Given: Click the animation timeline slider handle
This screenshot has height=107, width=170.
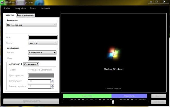Looking at the screenshot, I should (x=113, y=102).
